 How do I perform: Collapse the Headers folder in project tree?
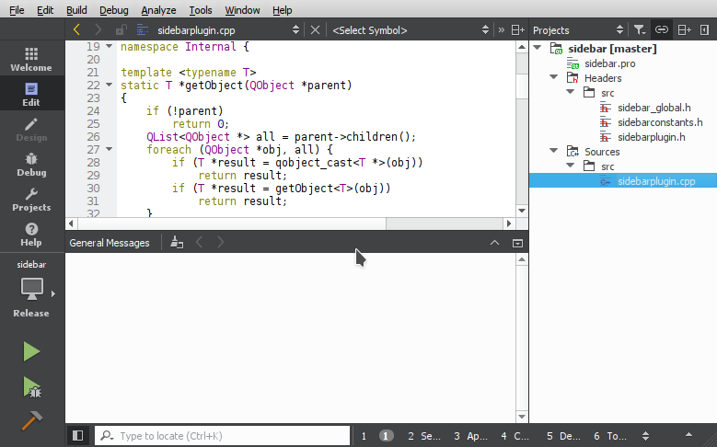point(553,78)
